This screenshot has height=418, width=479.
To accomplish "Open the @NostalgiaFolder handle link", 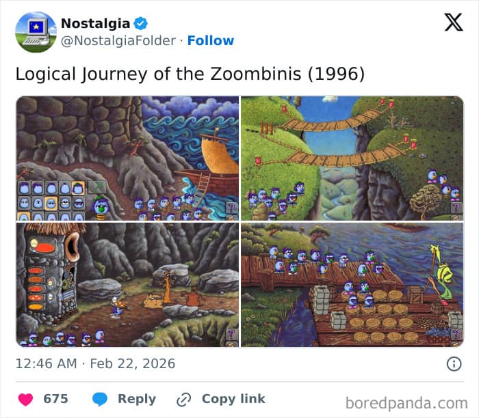I will tap(119, 40).
